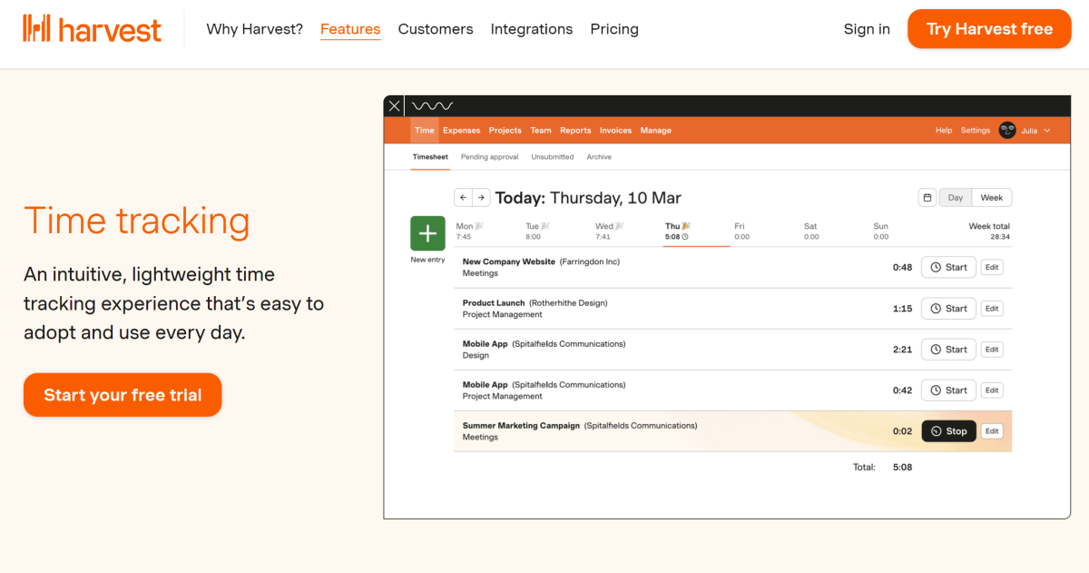Start timer for Mobile App Project Management
1089x573 pixels.
coord(948,390)
